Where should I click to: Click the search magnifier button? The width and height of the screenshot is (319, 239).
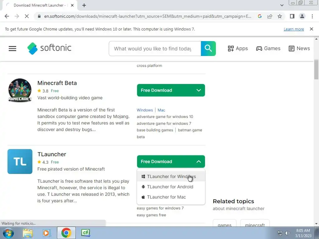click(x=208, y=48)
